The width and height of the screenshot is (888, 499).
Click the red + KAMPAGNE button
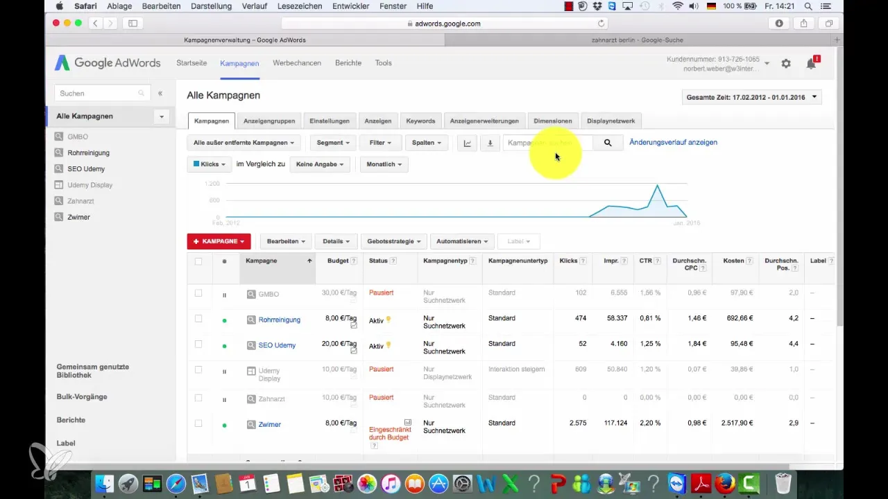tap(219, 241)
